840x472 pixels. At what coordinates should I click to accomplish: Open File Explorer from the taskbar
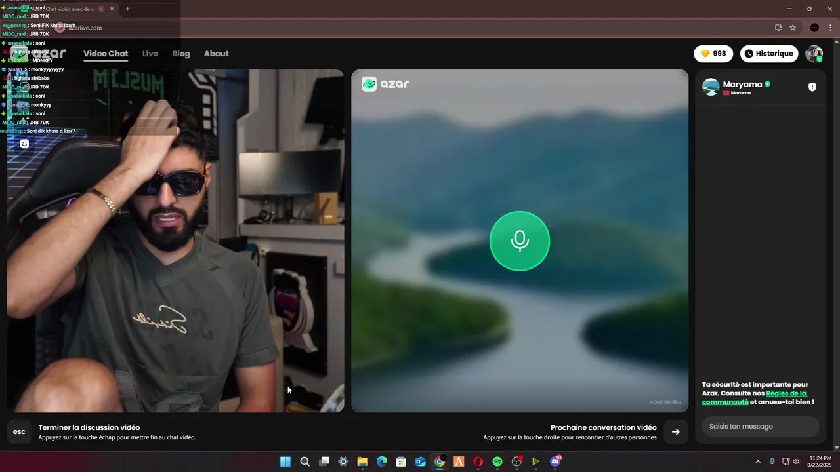click(362, 462)
